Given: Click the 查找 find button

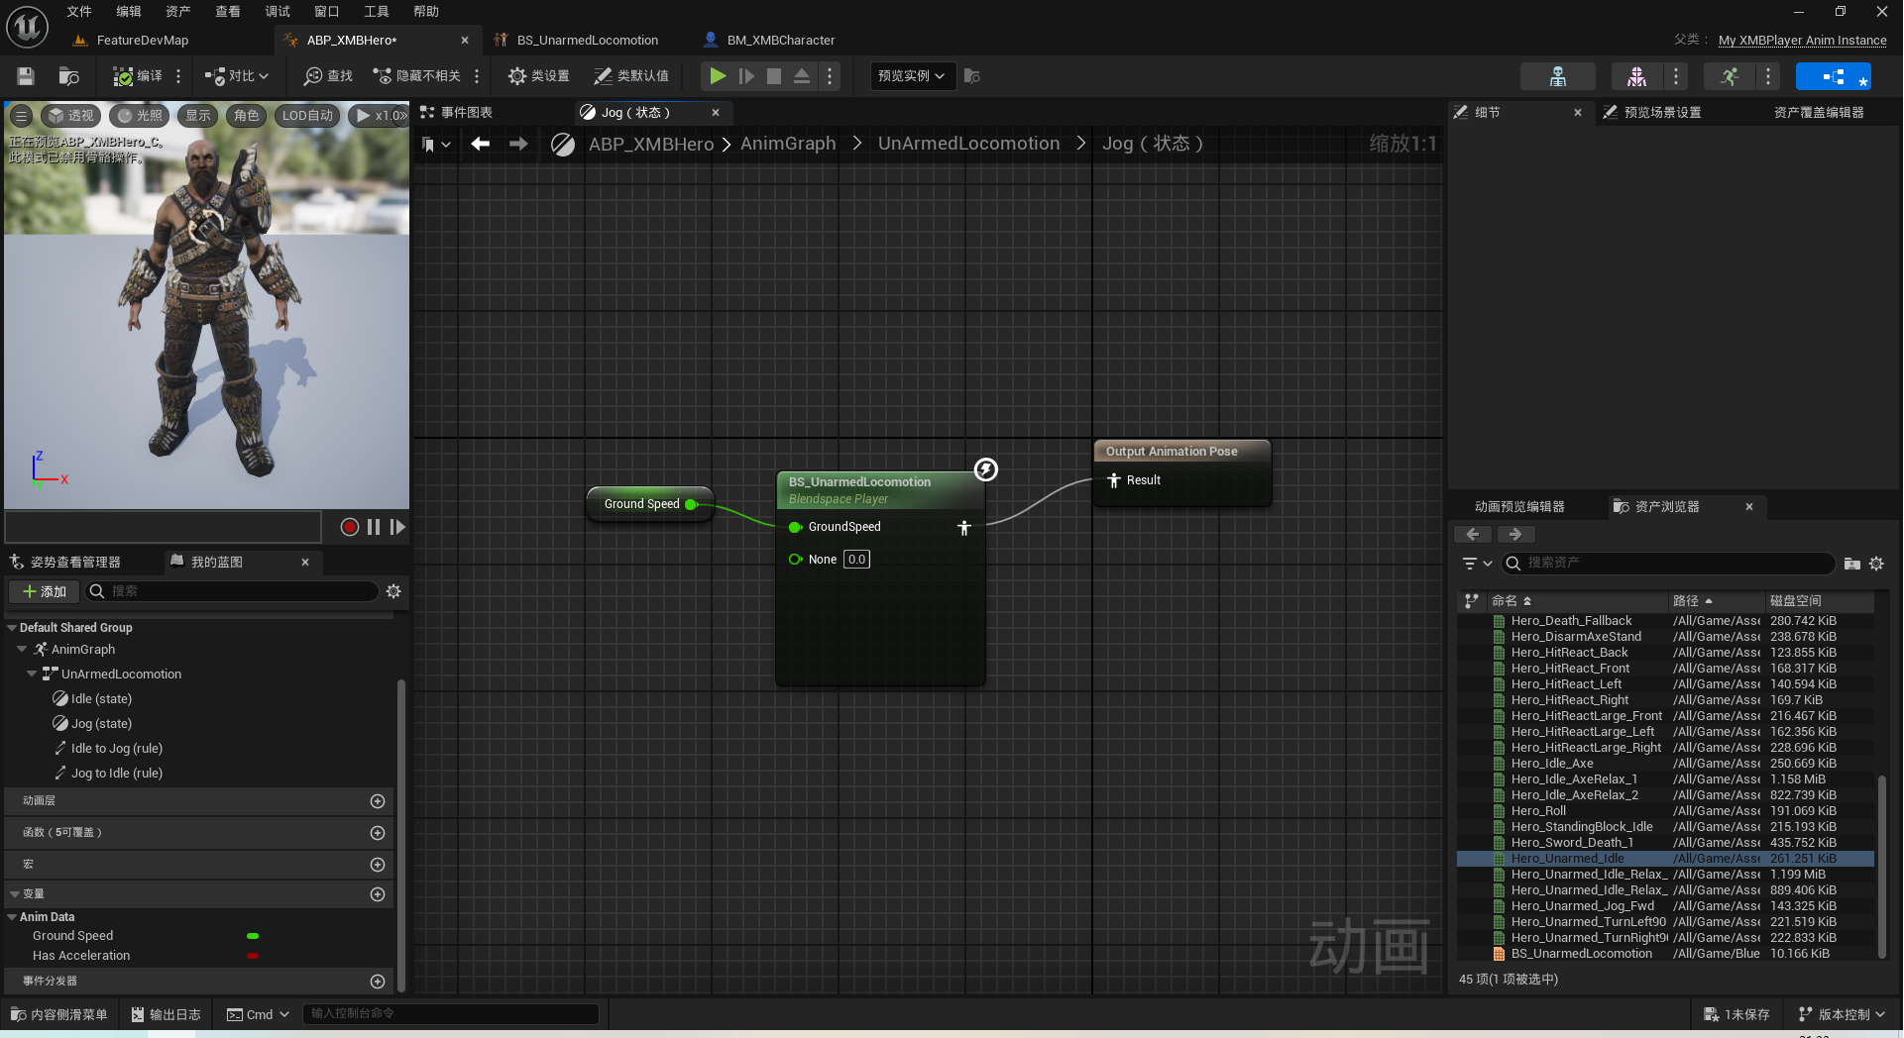Looking at the screenshot, I should click(x=329, y=76).
